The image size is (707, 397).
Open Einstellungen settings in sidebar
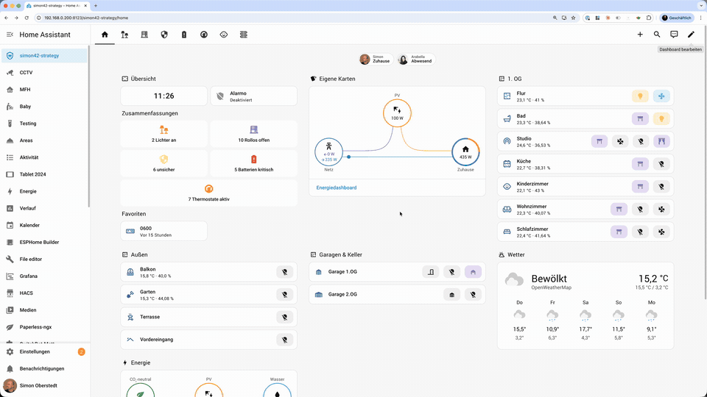(44, 352)
